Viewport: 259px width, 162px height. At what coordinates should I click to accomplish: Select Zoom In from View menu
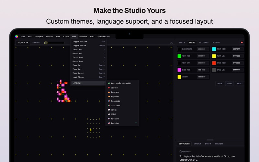pyautogui.click(x=88, y=65)
